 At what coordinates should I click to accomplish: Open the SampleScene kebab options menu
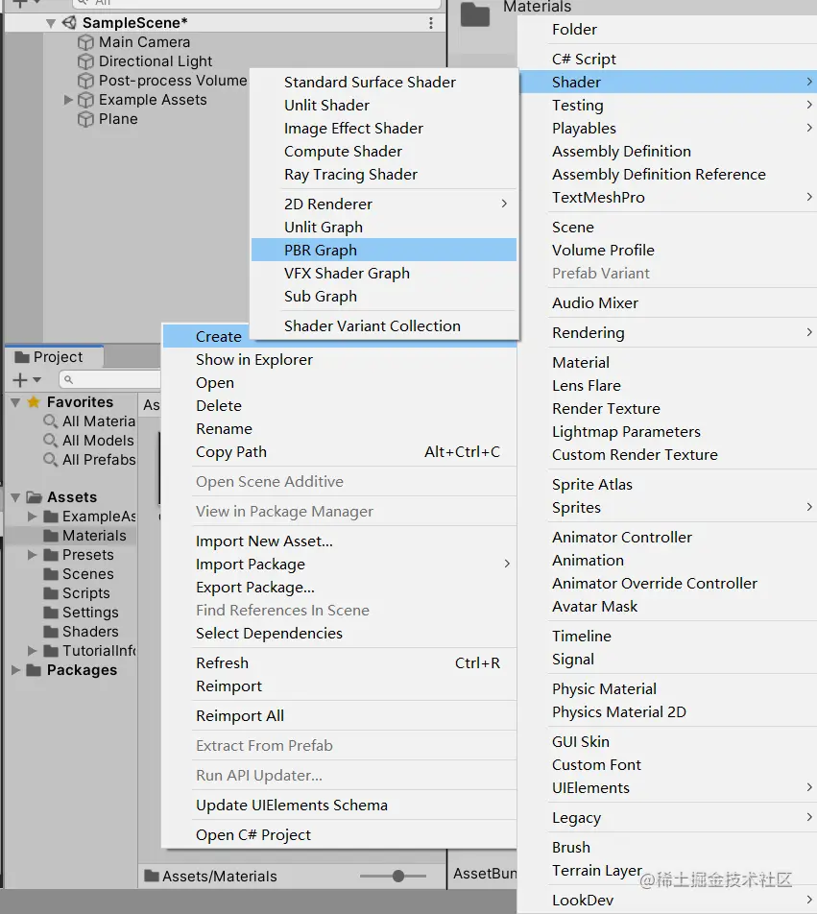point(431,23)
